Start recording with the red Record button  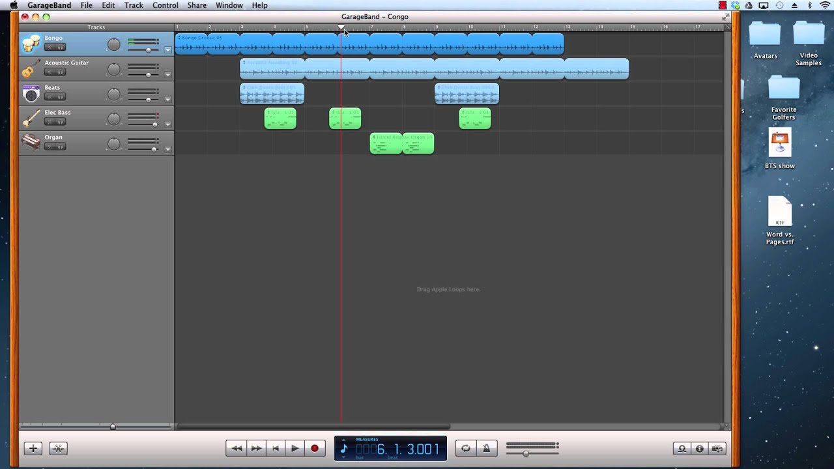coord(315,448)
